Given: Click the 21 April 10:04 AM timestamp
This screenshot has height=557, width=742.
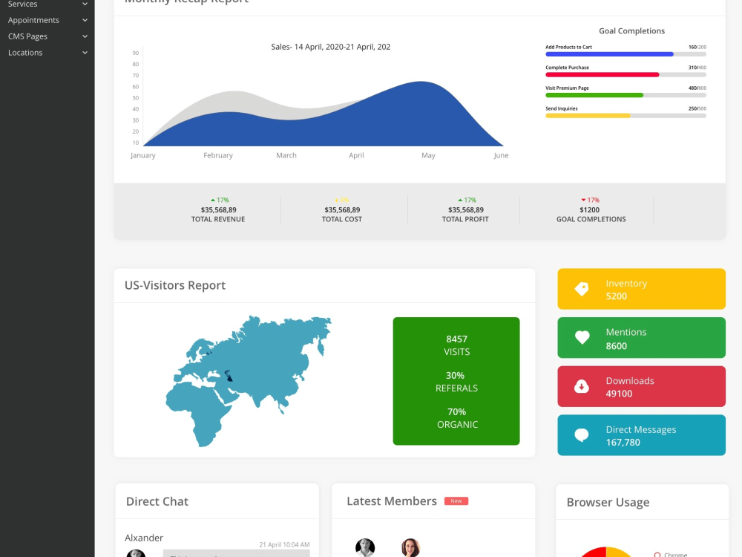Looking at the screenshot, I should pos(284,544).
